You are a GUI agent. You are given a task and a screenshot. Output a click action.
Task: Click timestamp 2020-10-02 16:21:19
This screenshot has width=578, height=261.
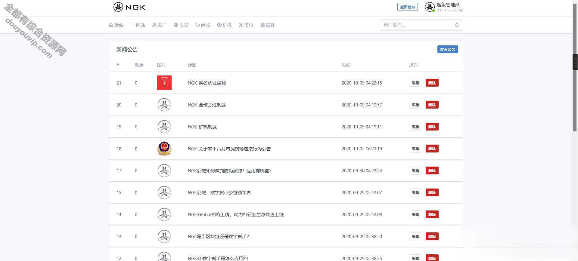tap(362, 149)
